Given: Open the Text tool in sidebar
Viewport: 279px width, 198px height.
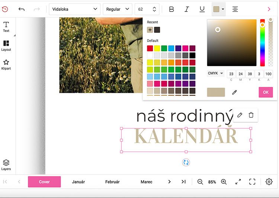Looking at the screenshot, I should coord(6,27).
